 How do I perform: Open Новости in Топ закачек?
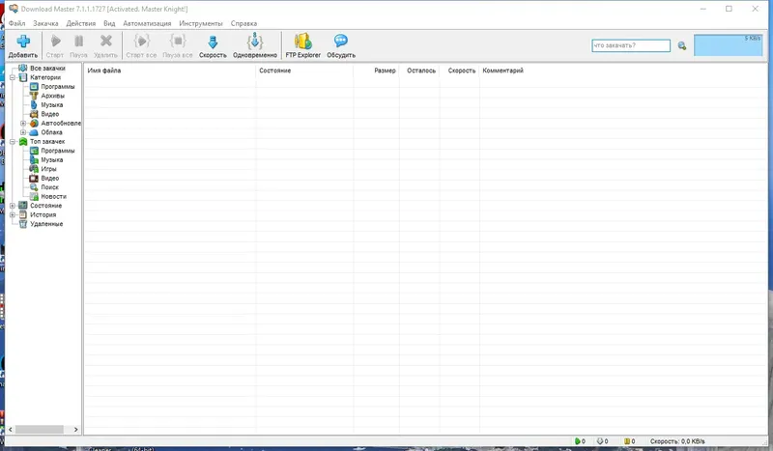point(53,196)
